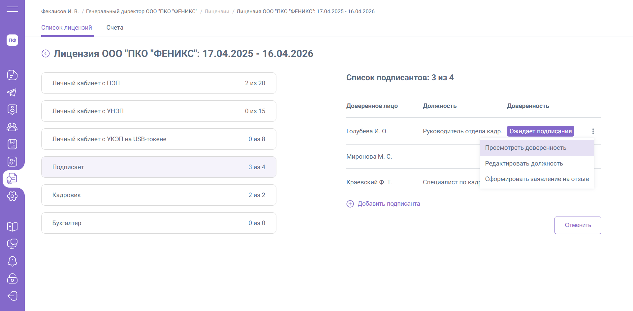
Task: Select 'Сформировать заявление на отзыв' option
Action: pos(537,179)
